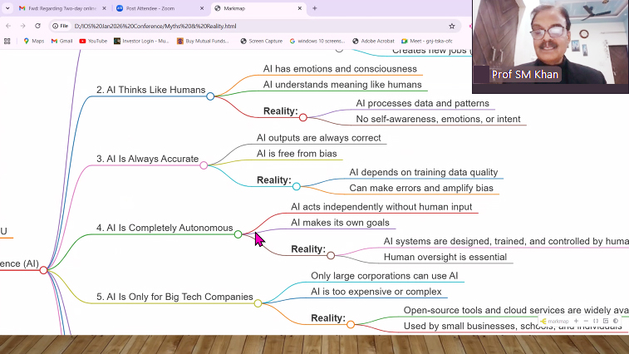Viewport: 629px width, 354px height.
Task: Collapse the 'AI Thinks Like Humans' node
Action: (x=210, y=96)
